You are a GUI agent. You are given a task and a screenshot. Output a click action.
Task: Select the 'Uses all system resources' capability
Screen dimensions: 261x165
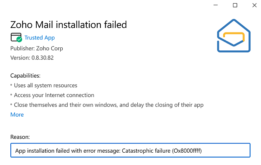click(x=45, y=85)
